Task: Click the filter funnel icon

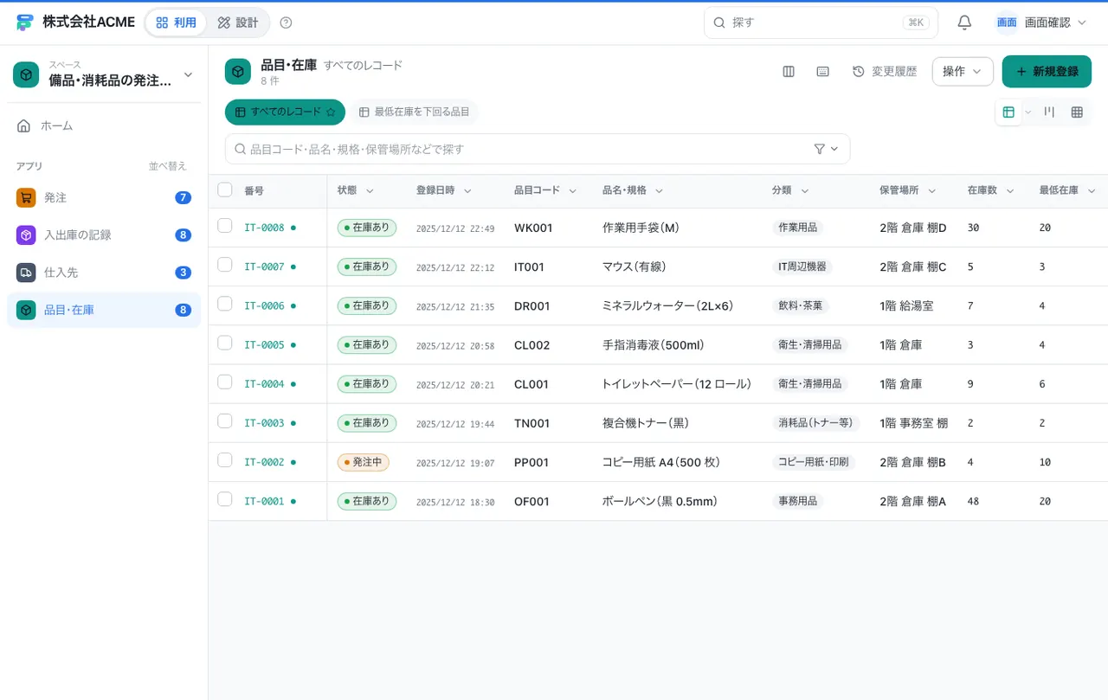Action: (x=820, y=149)
